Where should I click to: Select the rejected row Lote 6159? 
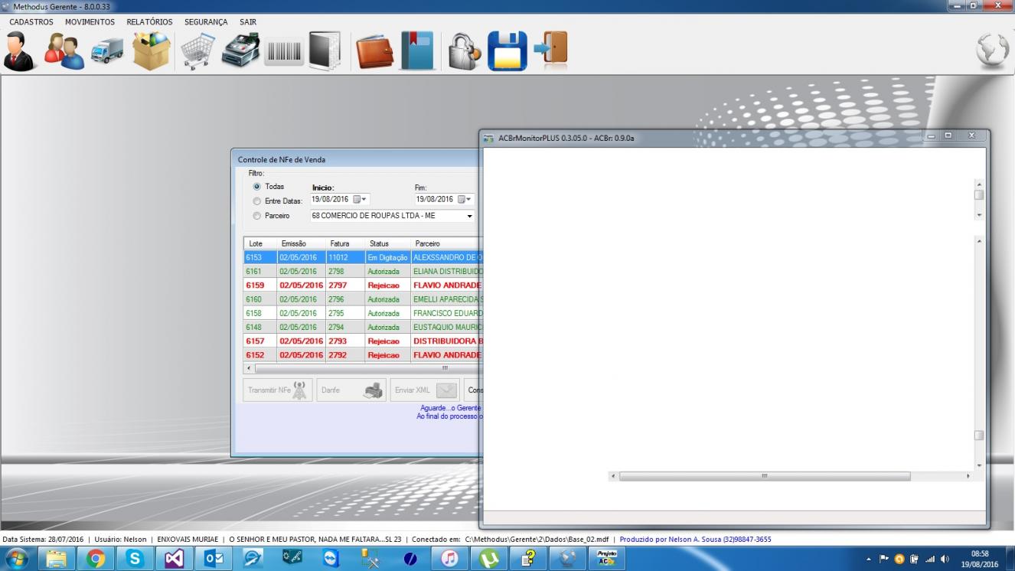pos(364,285)
